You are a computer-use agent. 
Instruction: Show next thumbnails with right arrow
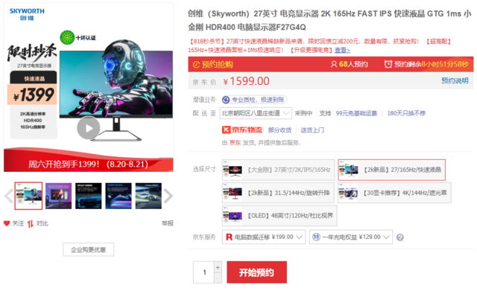point(168,196)
